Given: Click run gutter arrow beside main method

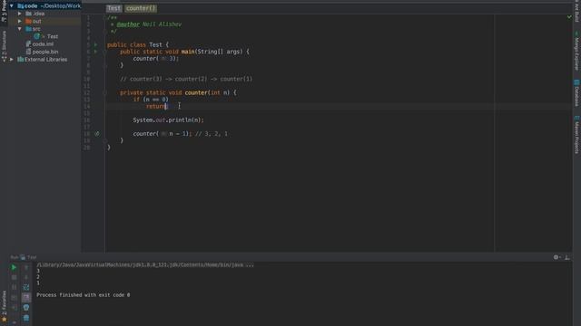Looking at the screenshot, I should tap(95, 52).
